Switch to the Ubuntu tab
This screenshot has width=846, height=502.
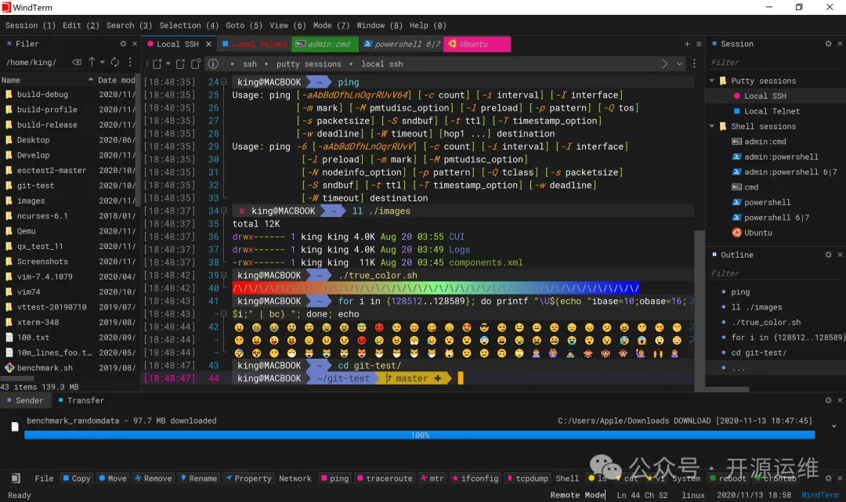(x=476, y=45)
